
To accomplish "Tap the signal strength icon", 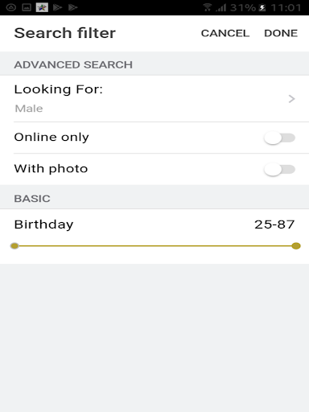I will tap(221, 7).
